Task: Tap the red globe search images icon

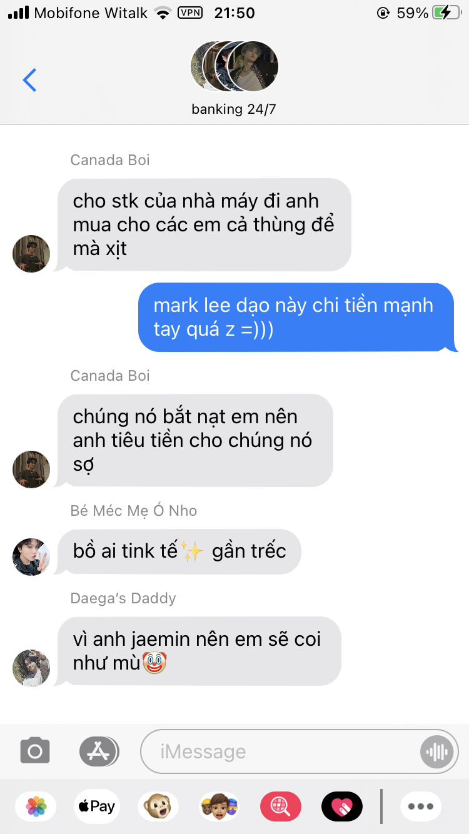Action: 281,806
